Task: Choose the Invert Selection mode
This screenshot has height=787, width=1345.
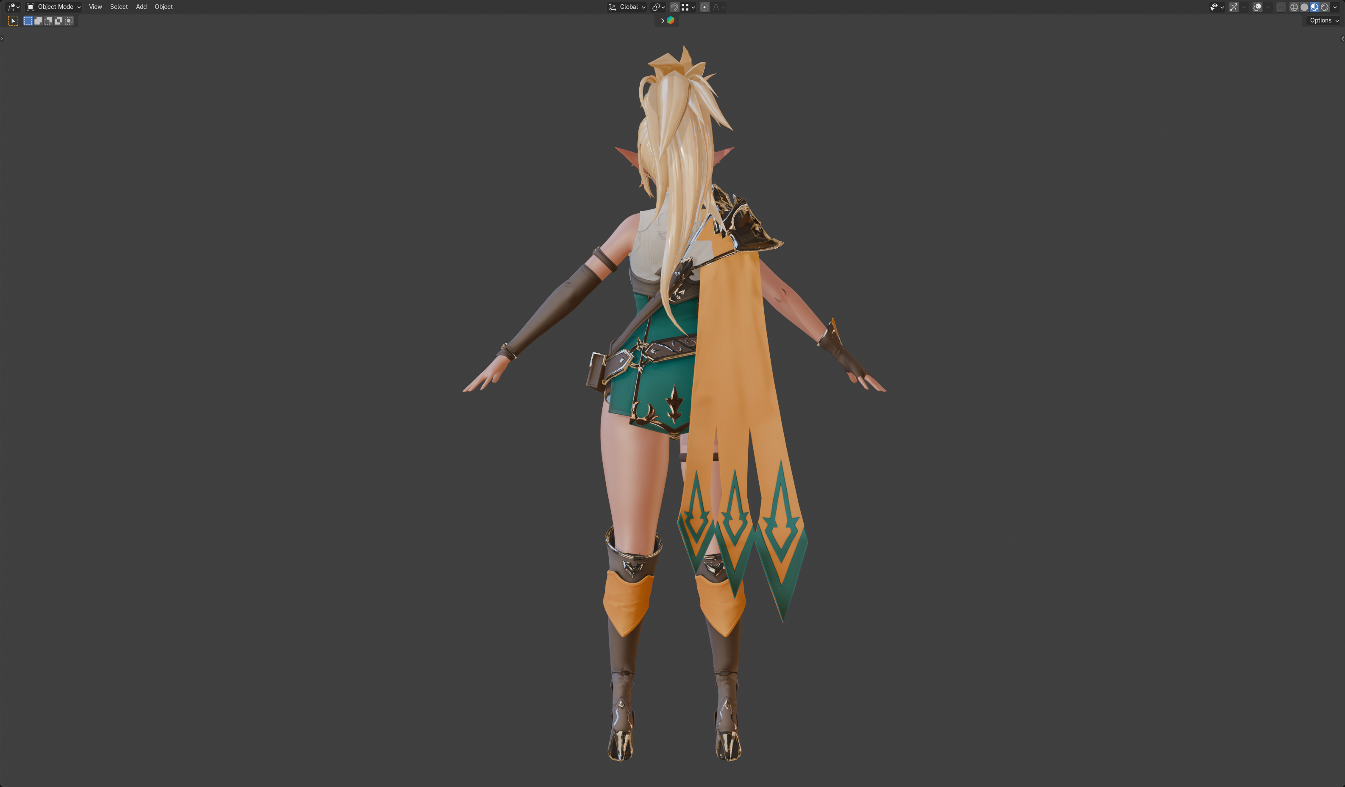Action: coord(59,21)
